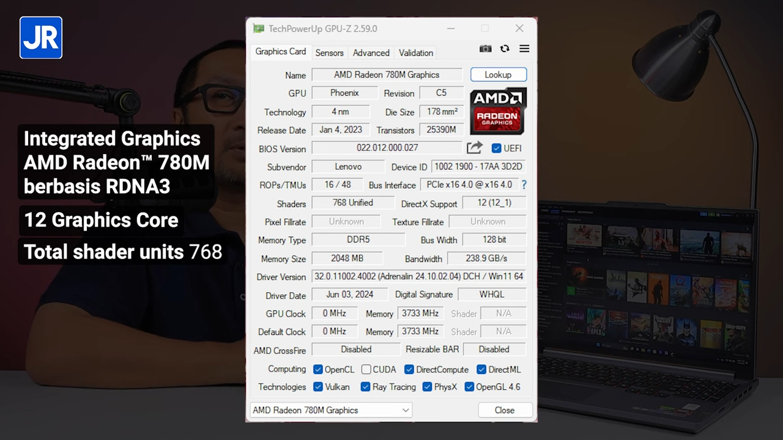Screen dimensions: 783x440
Task: Open the Advanced tab
Action: coord(371,53)
